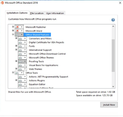Switch to the Installation Options tab
The height and width of the screenshot is (117, 123).
[17, 13]
